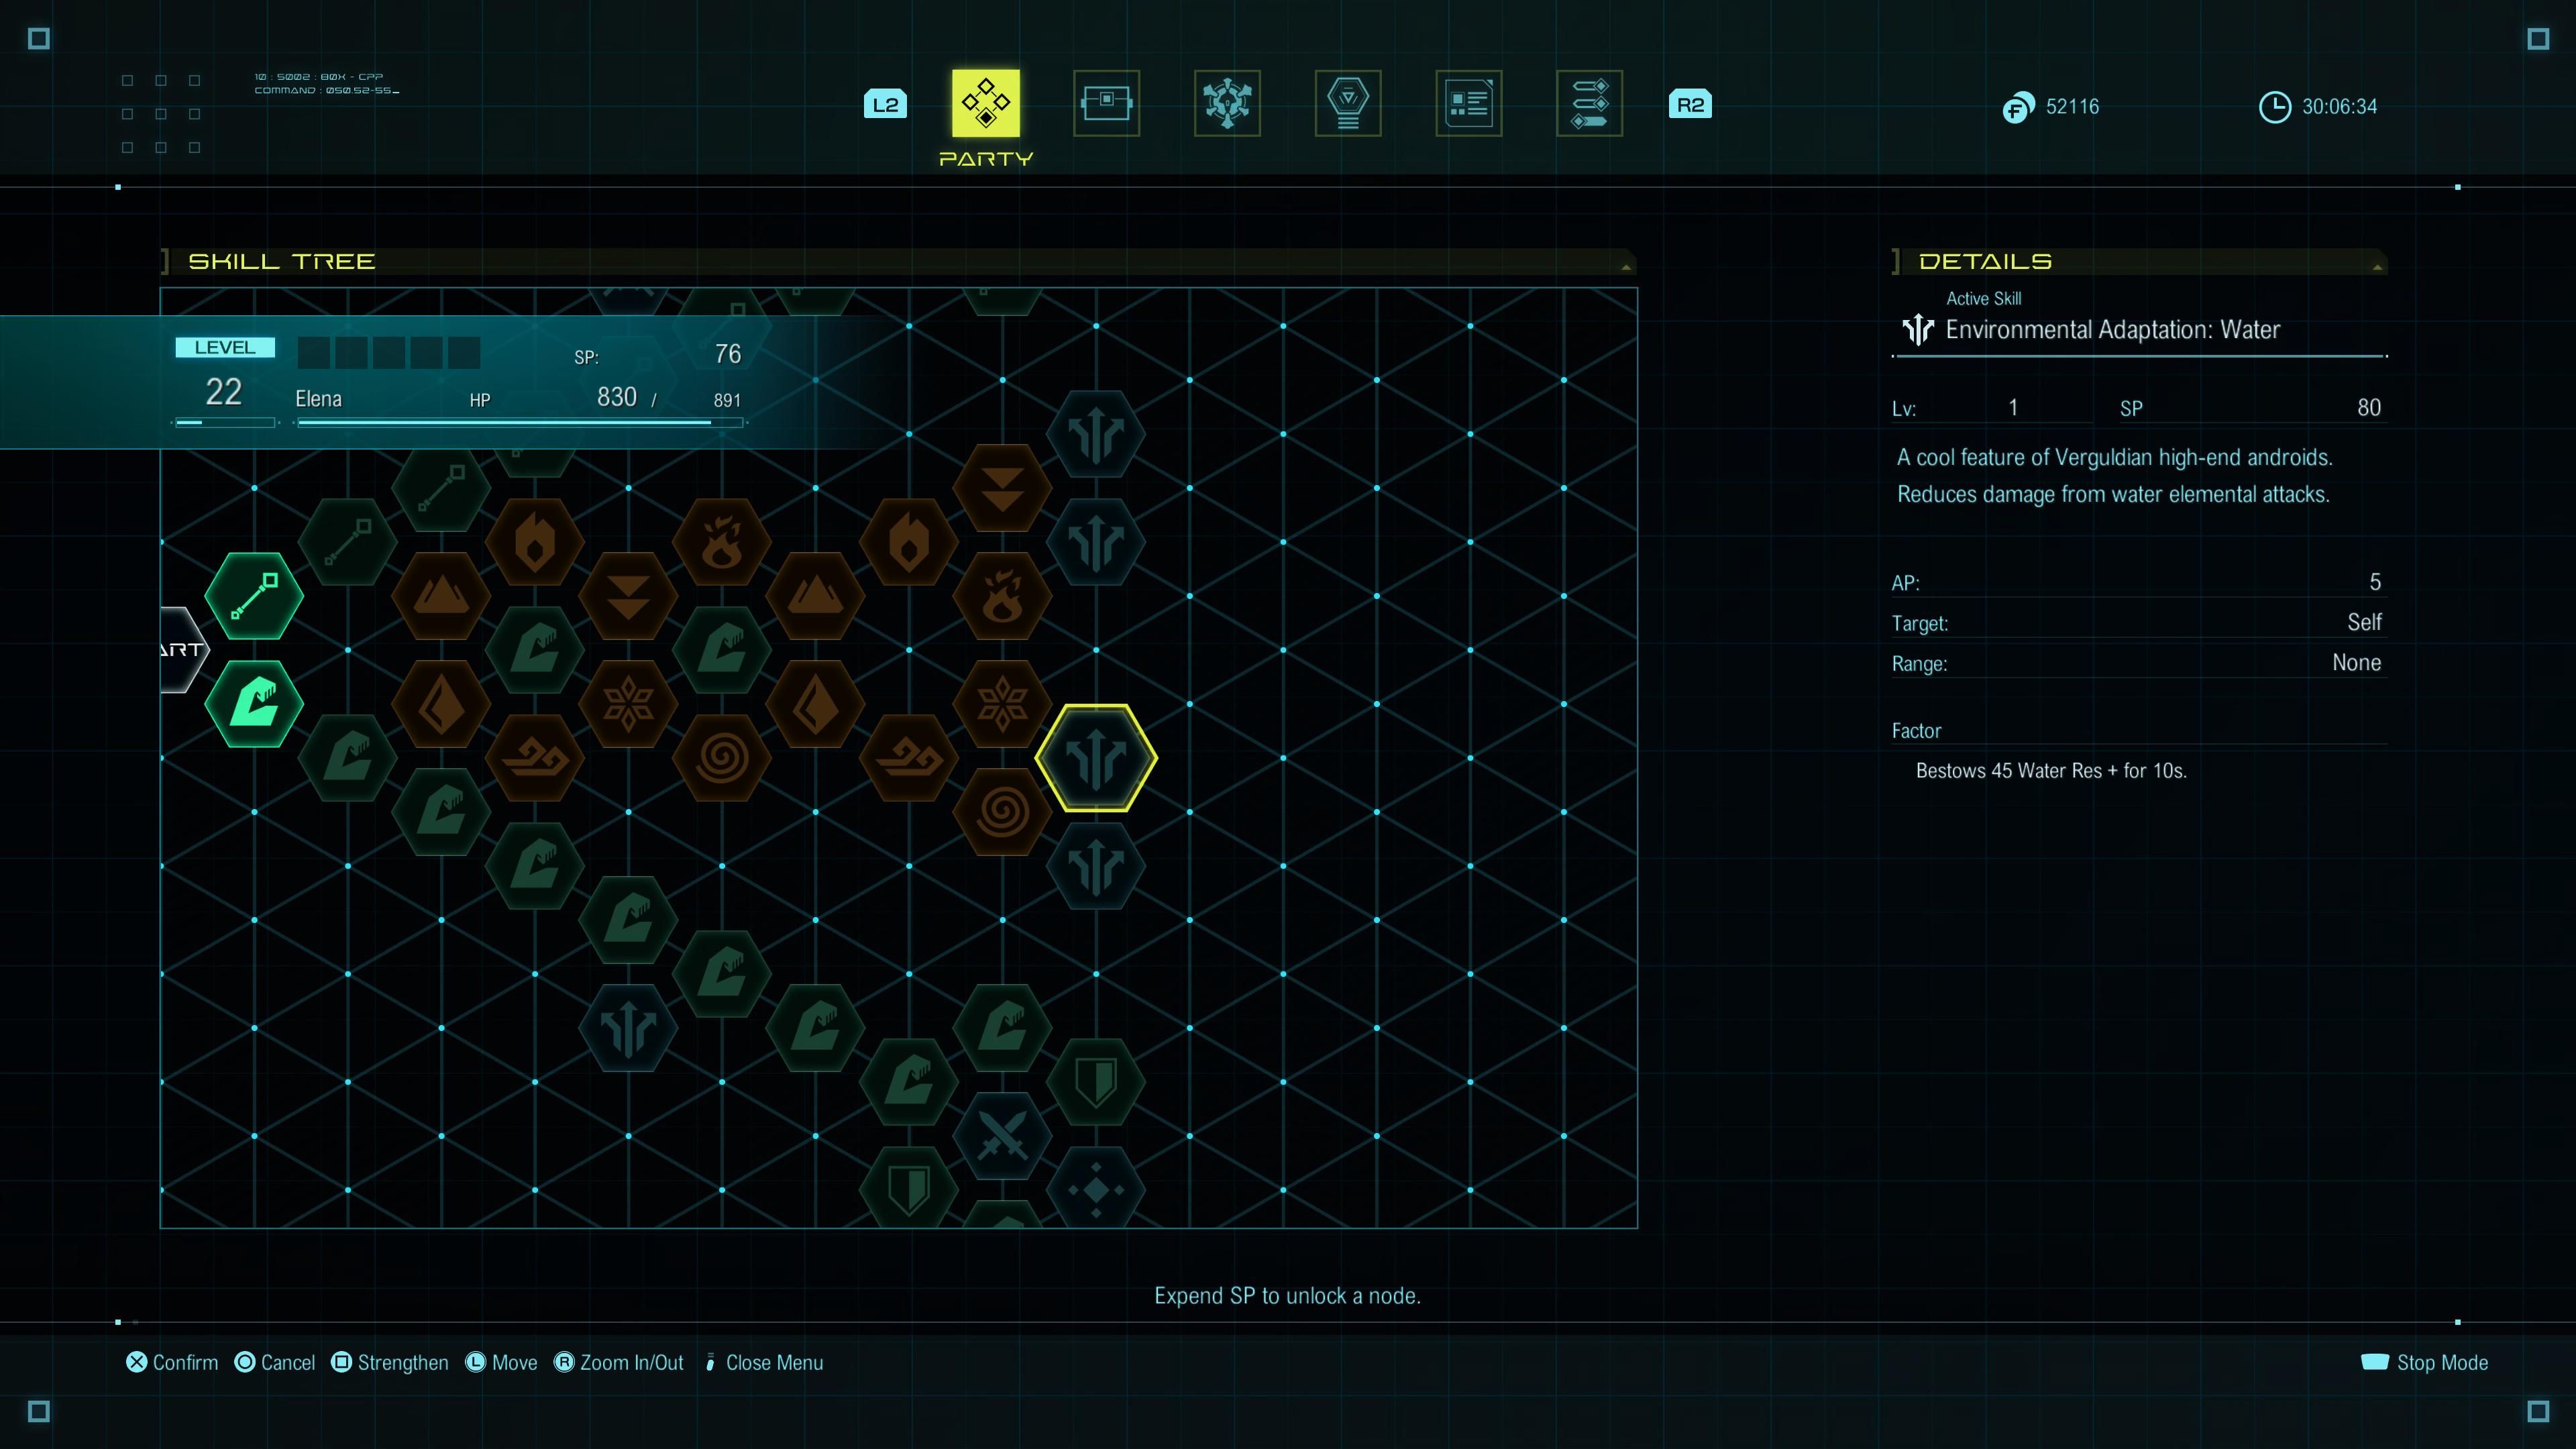Viewport: 2576px width, 1449px height.
Task: Open the inventory chest tab
Action: point(1106,103)
